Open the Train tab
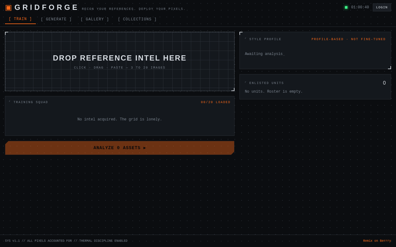This screenshot has height=247, width=396. pos(20,19)
